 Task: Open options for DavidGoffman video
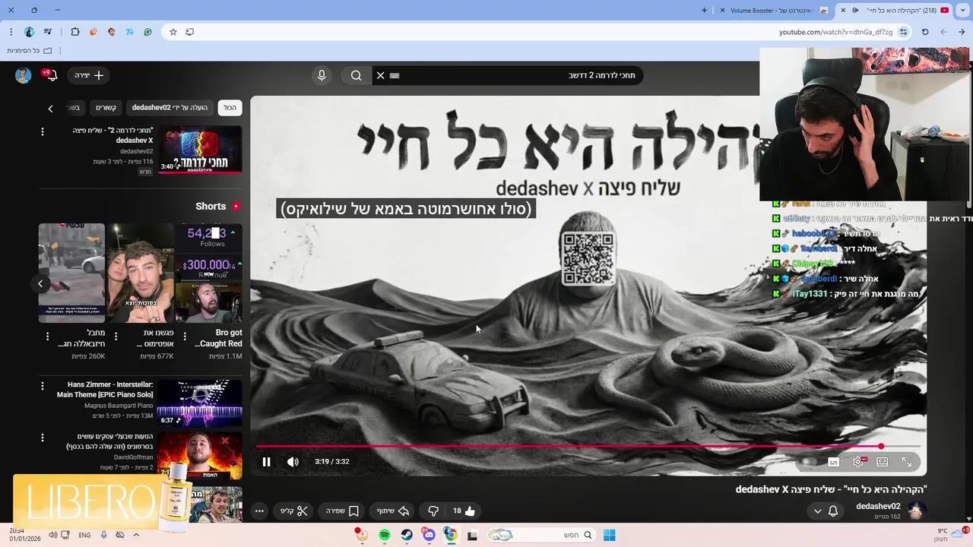click(43, 438)
